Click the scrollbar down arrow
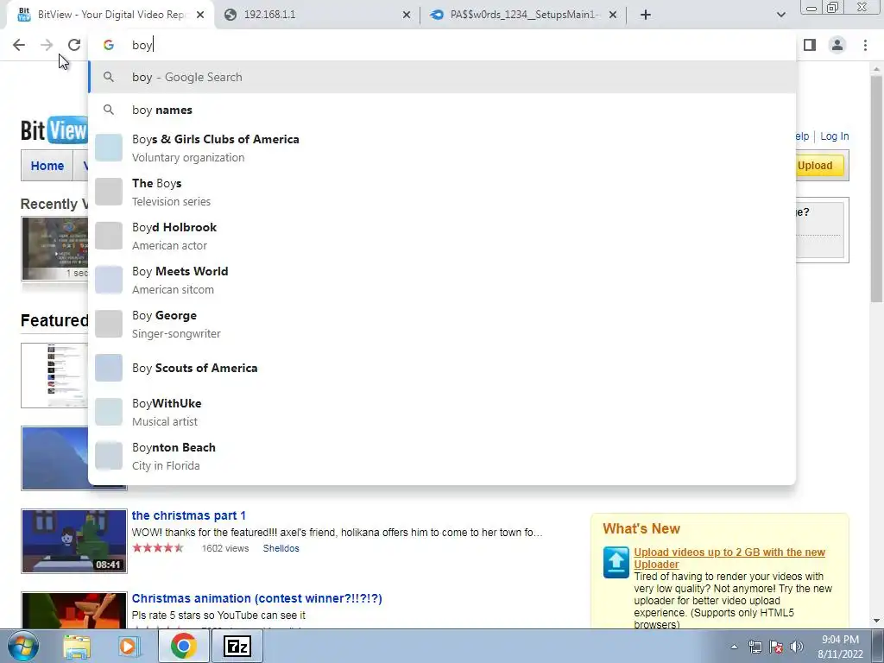This screenshot has width=884, height=663. (x=876, y=621)
